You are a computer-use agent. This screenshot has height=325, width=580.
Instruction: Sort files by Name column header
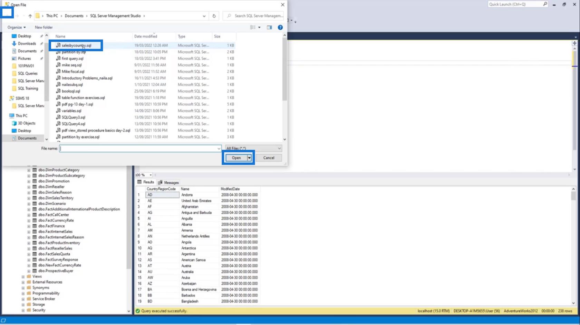(60, 36)
